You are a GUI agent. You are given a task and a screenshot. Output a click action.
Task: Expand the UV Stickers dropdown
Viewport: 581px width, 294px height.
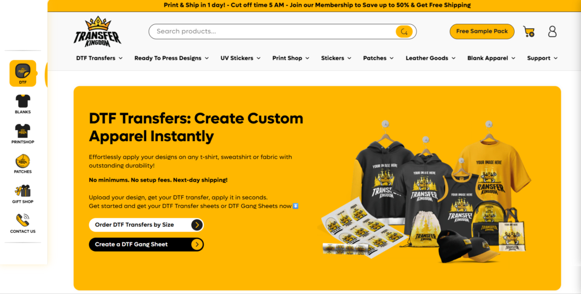tap(241, 58)
